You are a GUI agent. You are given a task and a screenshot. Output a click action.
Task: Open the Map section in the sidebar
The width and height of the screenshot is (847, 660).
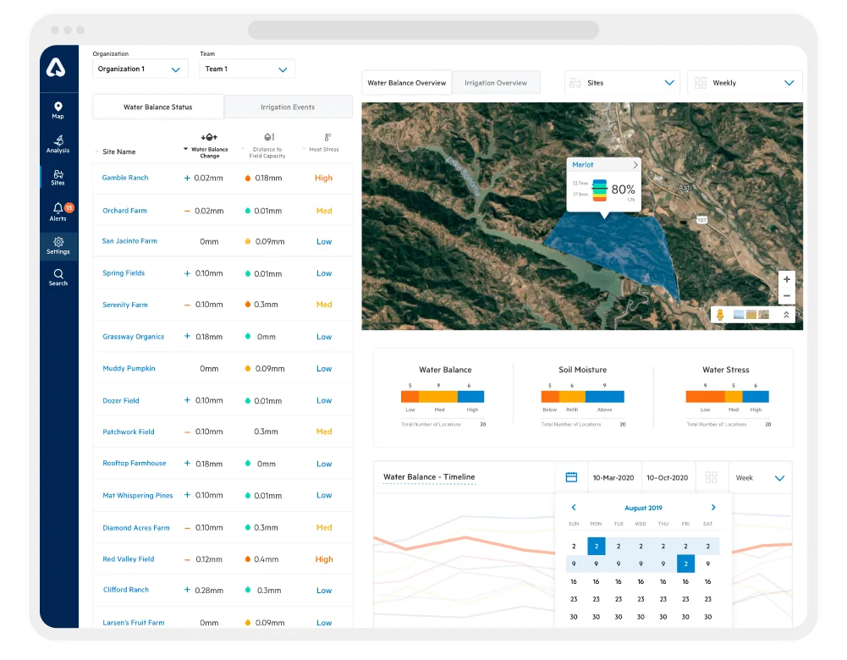pos(58,110)
